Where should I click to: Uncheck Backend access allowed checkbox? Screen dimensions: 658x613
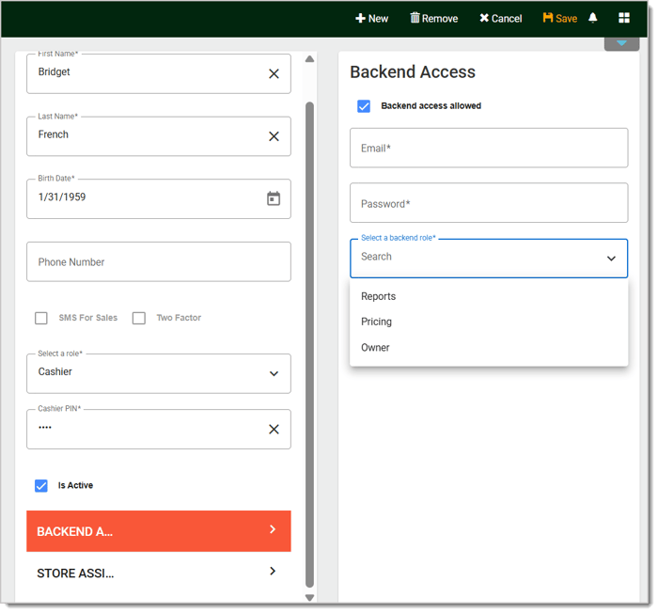tap(364, 106)
